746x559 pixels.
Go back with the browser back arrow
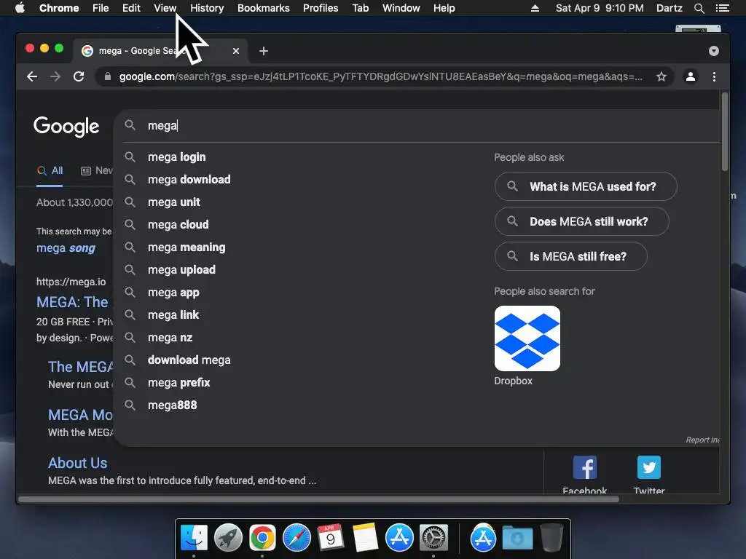click(32, 76)
